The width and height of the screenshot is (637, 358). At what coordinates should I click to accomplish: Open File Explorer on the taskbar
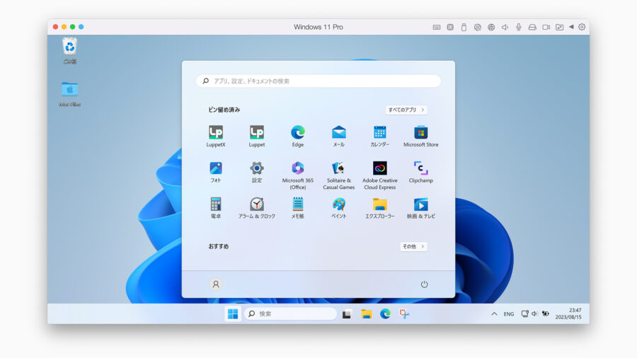point(367,313)
